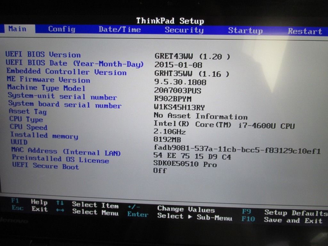Select the Main tab

(17, 29)
